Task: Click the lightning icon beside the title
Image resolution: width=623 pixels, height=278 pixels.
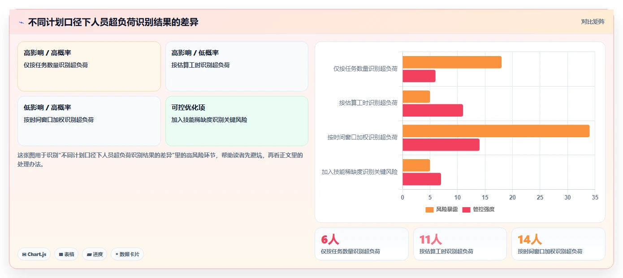Action: click(x=22, y=22)
